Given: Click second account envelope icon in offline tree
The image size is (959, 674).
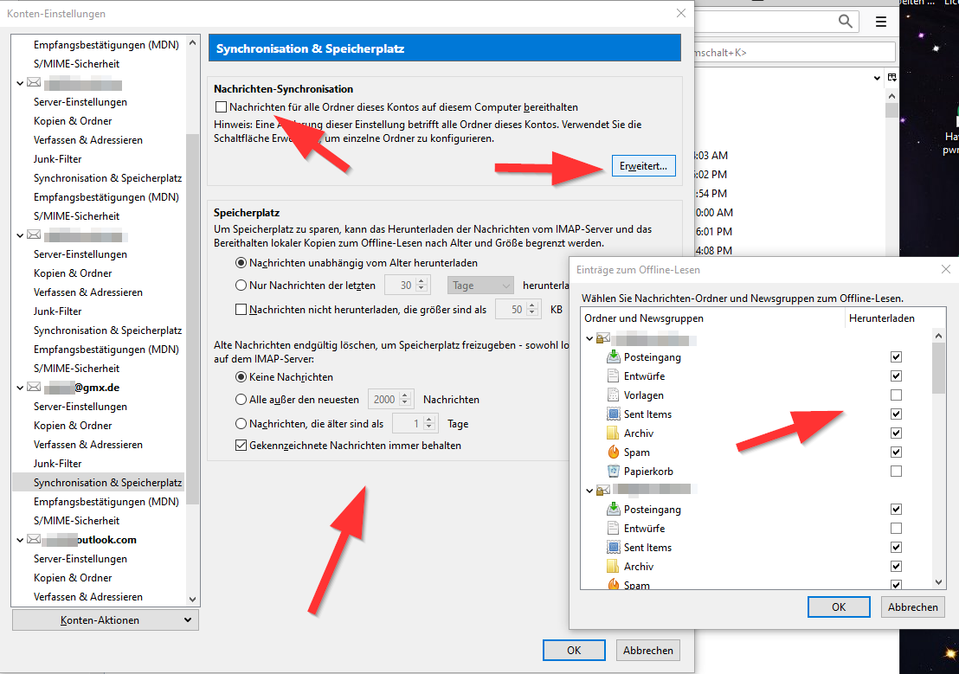Looking at the screenshot, I should coord(603,490).
